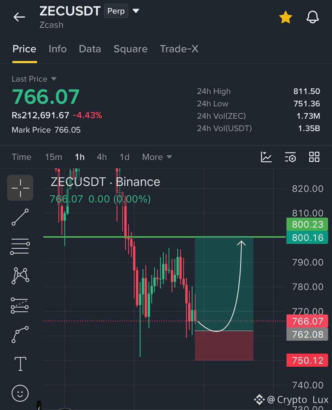
Task: Open price alert bell
Action: 313,17
